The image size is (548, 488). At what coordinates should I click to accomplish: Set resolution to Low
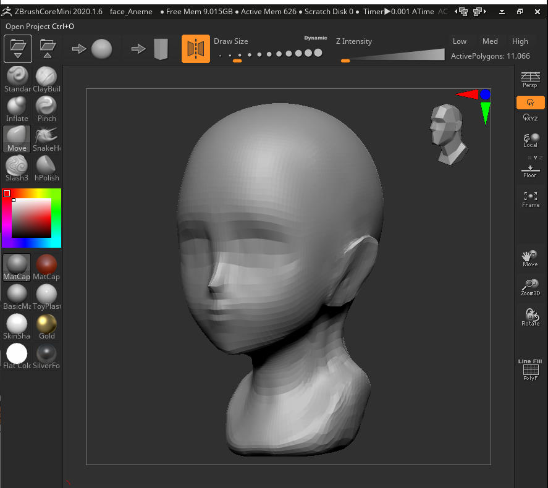pos(459,41)
